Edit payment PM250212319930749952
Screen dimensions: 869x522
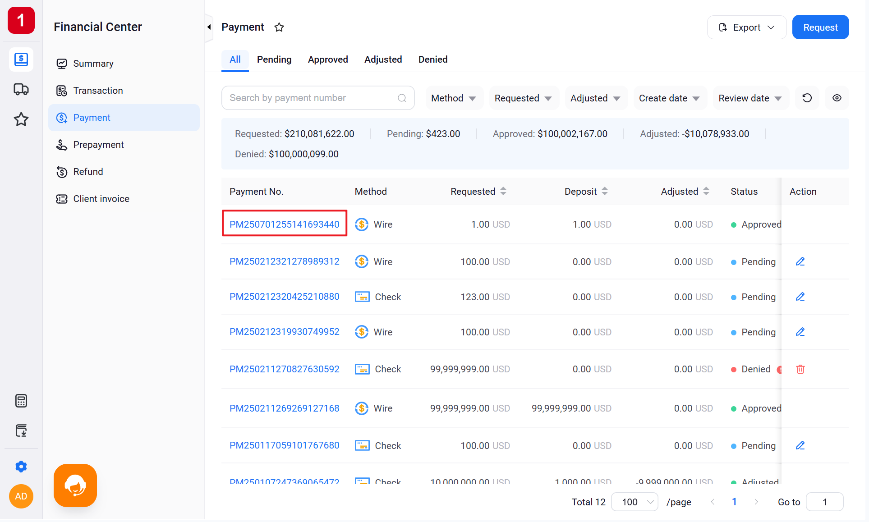tap(800, 332)
